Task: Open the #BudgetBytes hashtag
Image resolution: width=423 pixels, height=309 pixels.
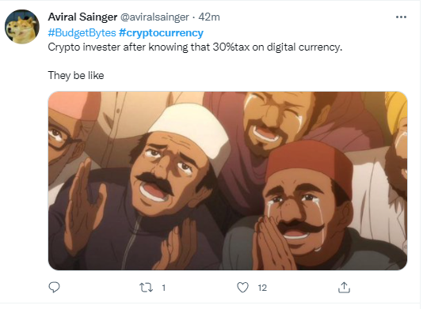Action: coord(82,33)
